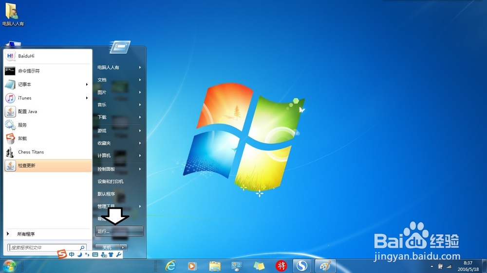Viewport: 487px width, 273px height.
Task: Open Sticky Notes taskbar icon
Action: 259,266
